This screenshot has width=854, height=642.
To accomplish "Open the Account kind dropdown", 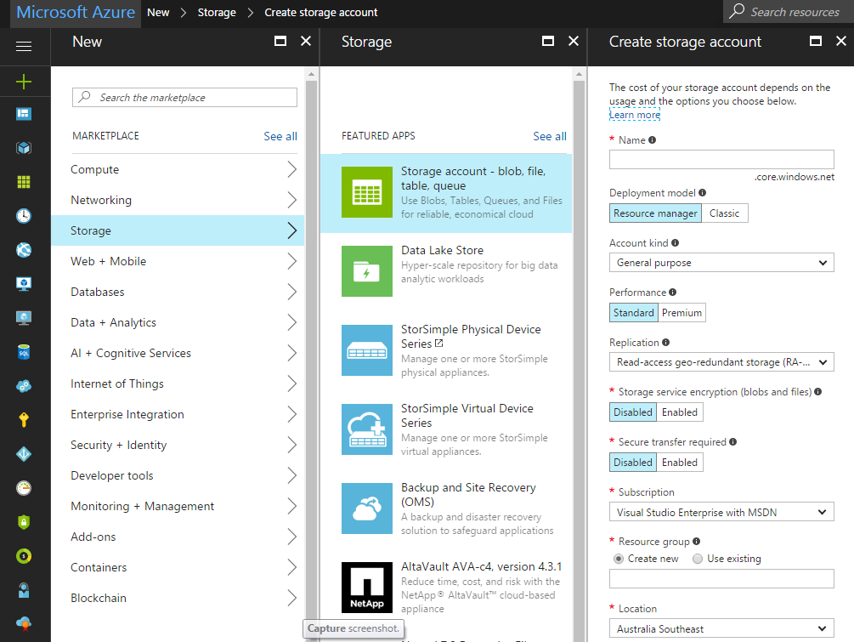I will [721, 263].
